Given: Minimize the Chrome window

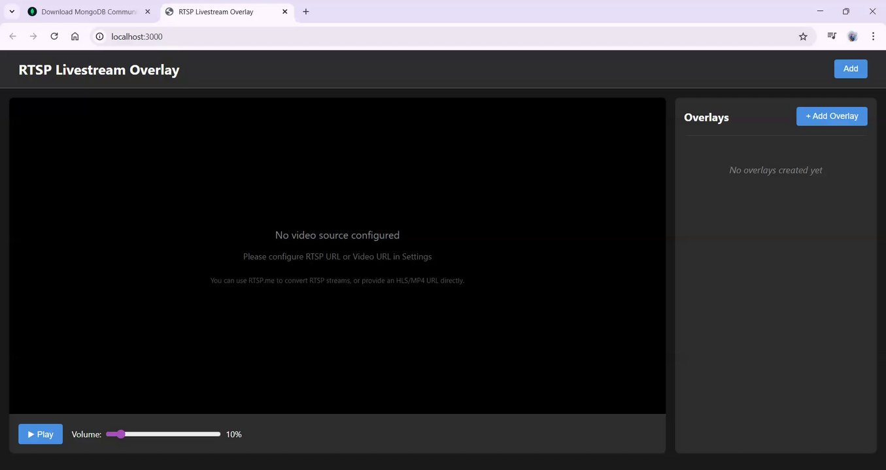Looking at the screenshot, I should 821,11.
